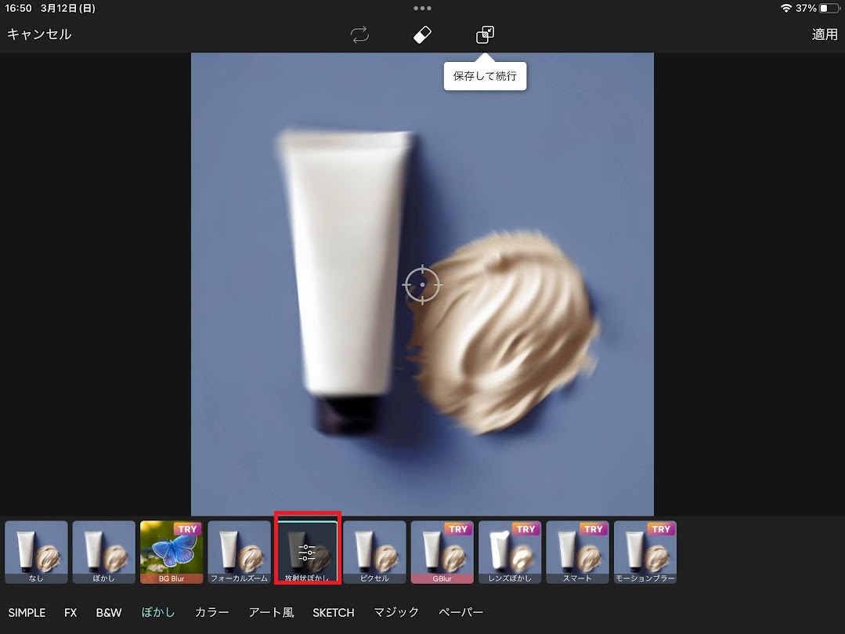Try the モーションブラー effect

[x=645, y=552]
